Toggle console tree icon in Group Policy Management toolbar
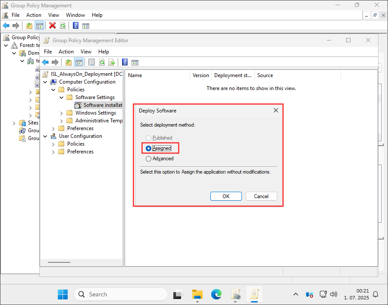This screenshot has width=388, height=305. pyautogui.click(x=39, y=25)
